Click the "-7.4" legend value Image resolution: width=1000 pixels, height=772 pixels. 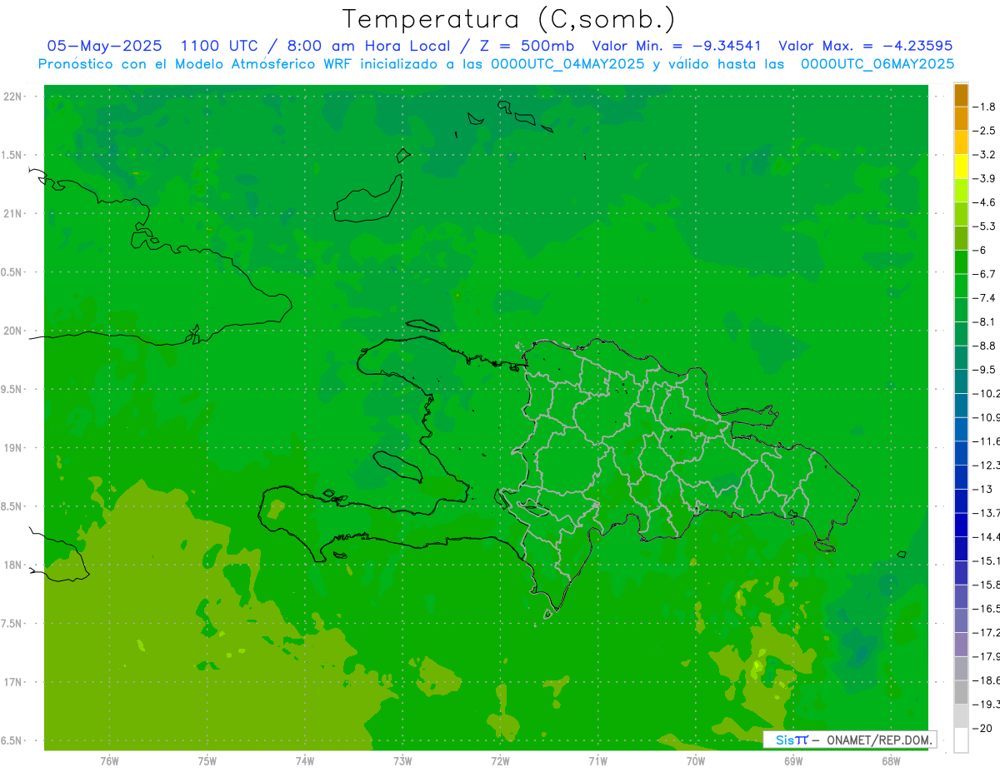(984, 298)
